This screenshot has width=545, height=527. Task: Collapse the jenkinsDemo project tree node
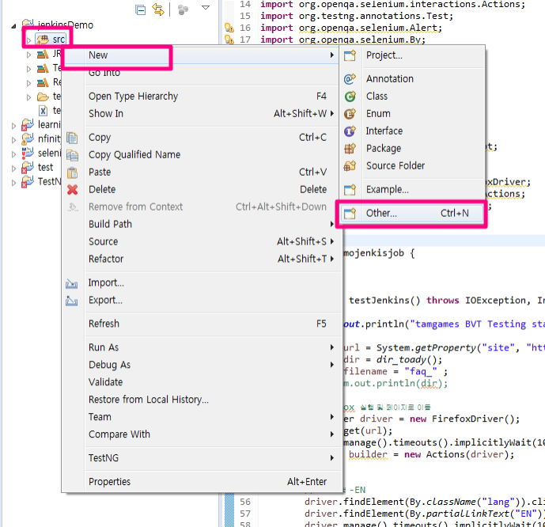pyautogui.click(x=15, y=25)
